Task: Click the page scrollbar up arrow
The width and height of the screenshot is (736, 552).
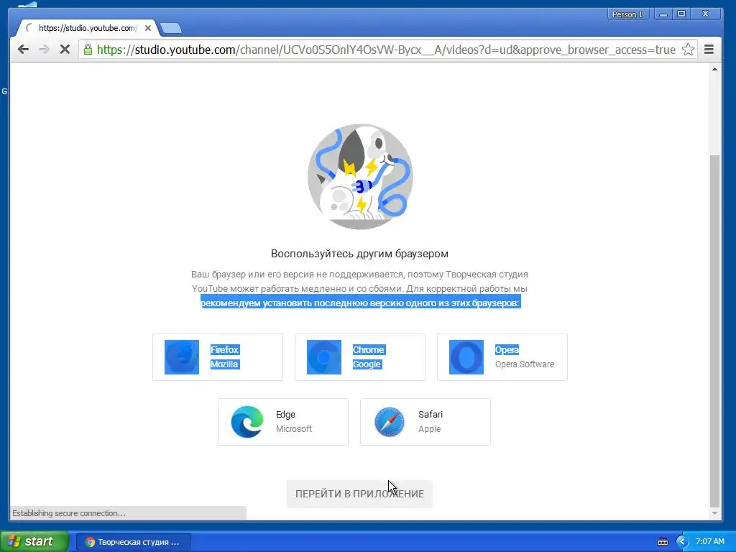Action: [714, 70]
